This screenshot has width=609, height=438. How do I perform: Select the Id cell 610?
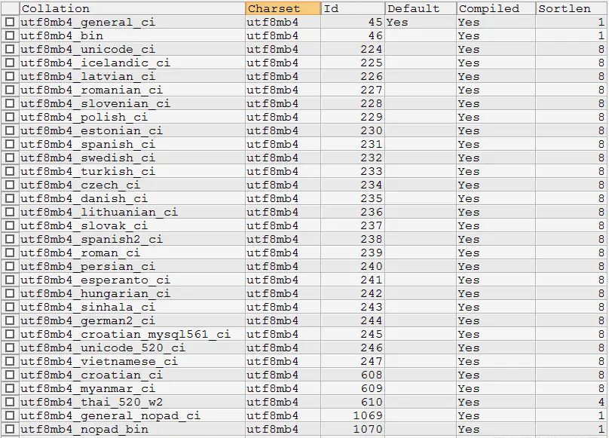(x=353, y=402)
